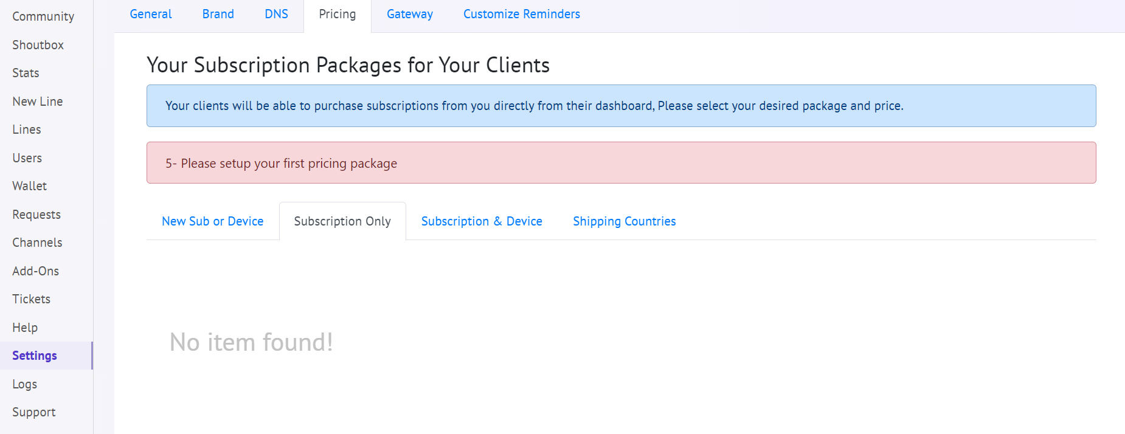Switch to the Brand tab

(218, 14)
